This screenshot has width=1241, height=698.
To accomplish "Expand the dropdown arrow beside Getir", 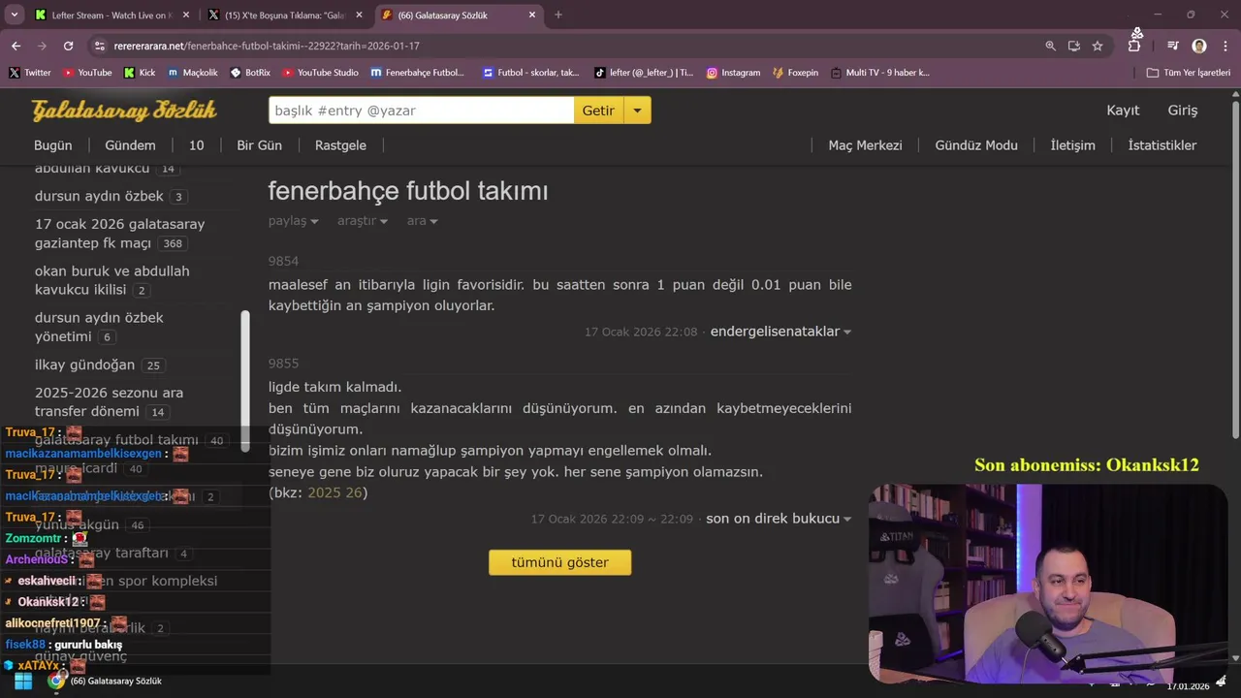I will pos(637,111).
